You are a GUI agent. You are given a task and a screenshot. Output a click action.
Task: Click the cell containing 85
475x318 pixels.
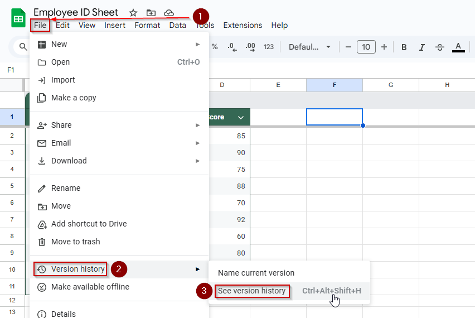(229, 136)
